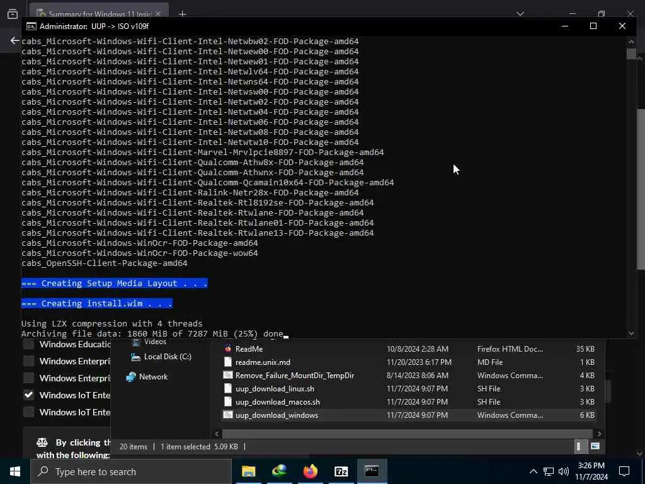Click console scrollbar up arrow
Image resolution: width=645 pixels, height=484 pixels.
[631, 41]
